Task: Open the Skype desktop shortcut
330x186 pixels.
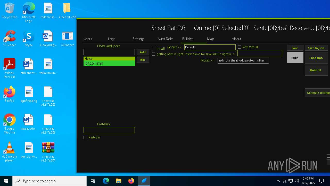Action: (29, 39)
